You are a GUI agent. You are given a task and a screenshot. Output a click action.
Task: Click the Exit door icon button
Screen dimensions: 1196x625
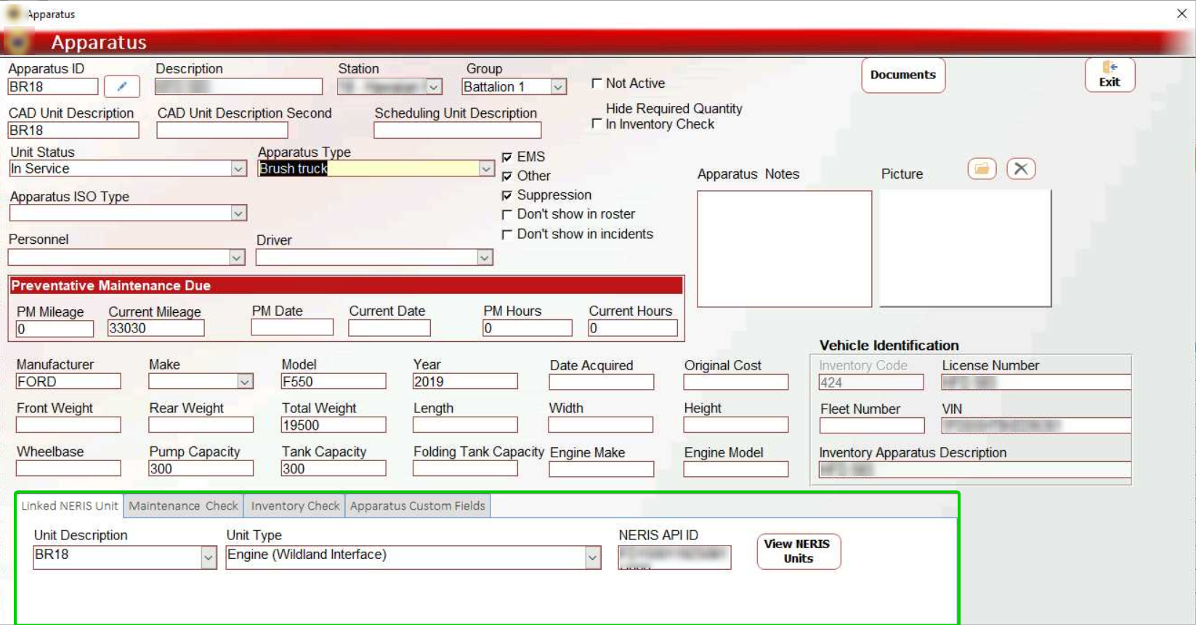coord(1110,75)
